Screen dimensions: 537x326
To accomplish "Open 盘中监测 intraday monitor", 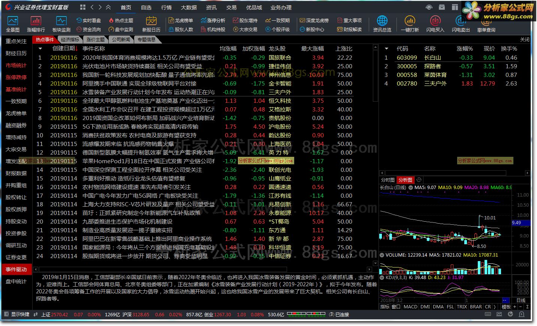I will pos(121,29).
